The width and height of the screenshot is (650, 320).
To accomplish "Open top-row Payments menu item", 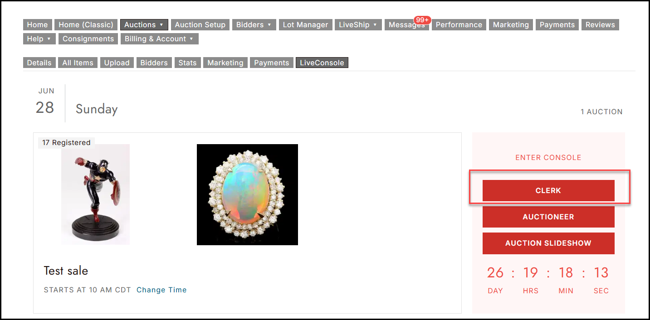I will [x=557, y=25].
